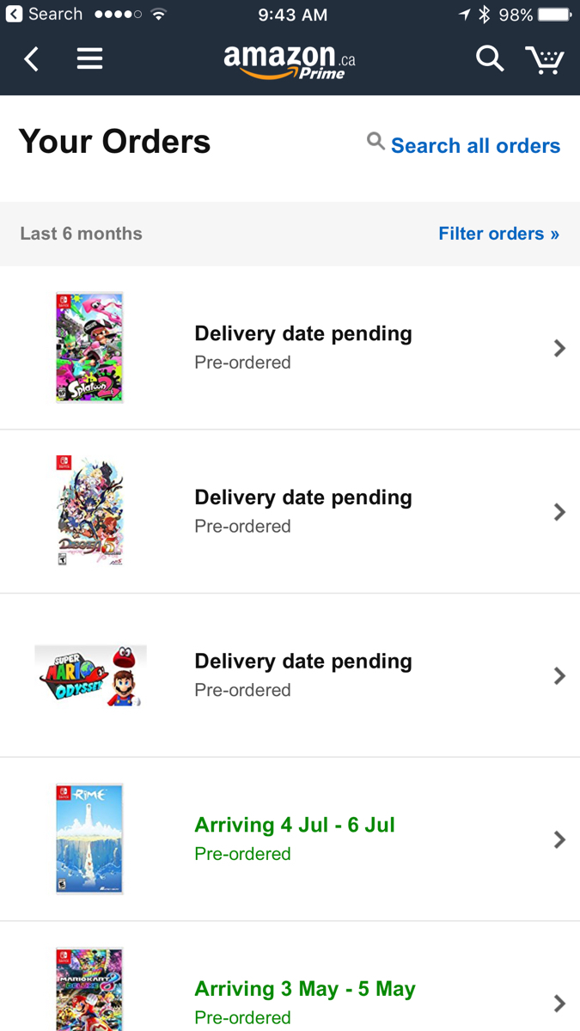
Task: Open Search all orders link
Action: [475, 146]
